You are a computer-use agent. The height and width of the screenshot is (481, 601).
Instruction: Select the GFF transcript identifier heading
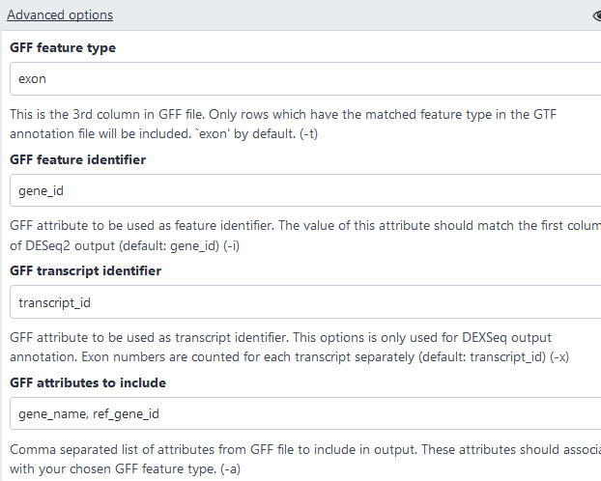(85, 271)
